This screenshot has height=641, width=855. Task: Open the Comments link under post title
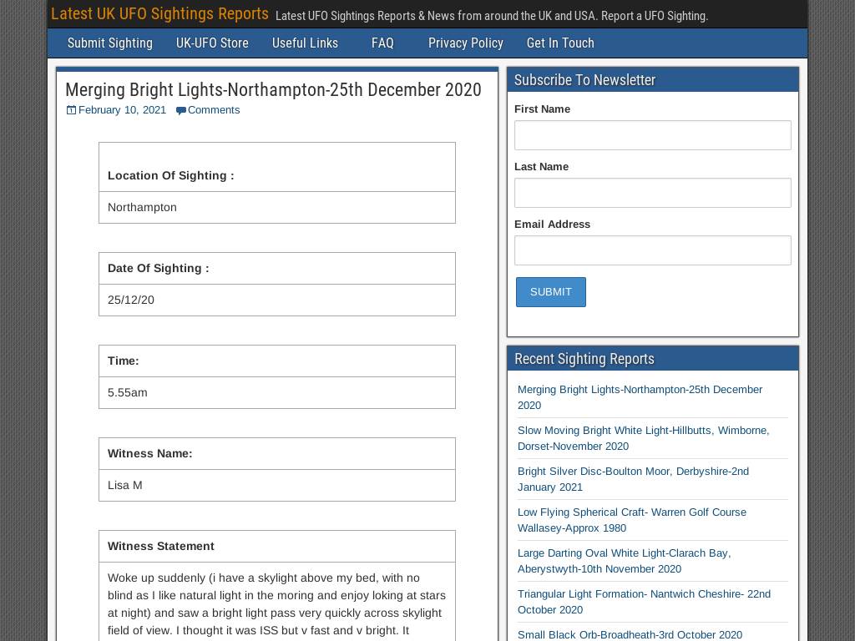pyautogui.click(x=214, y=110)
